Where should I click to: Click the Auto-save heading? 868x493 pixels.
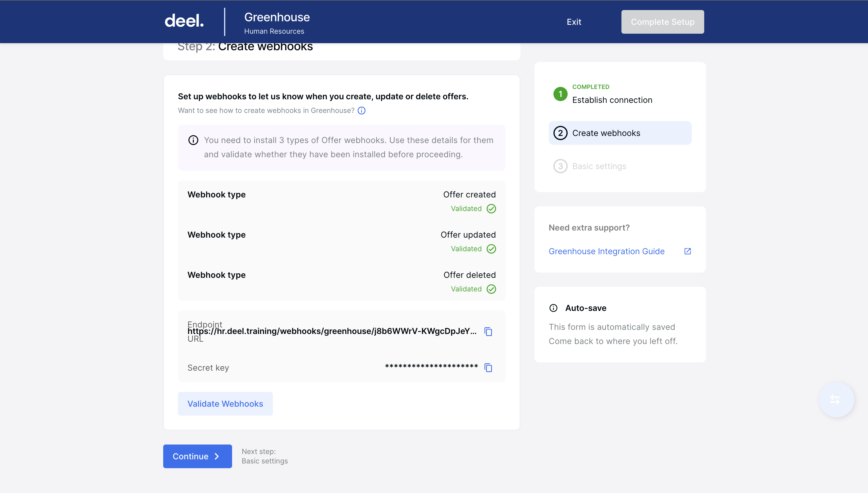pyautogui.click(x=586, y=308)
